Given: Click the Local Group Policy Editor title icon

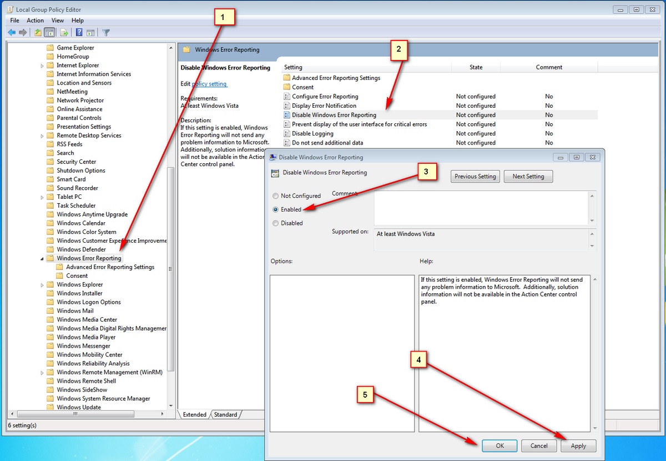Looking at the screenshot, I should pyautogui.click(x=9, y=9).
